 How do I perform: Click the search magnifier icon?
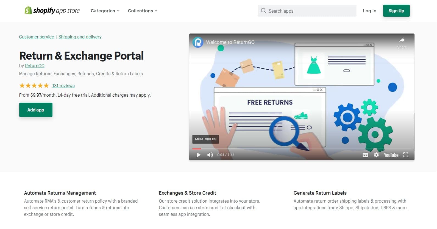point(263,11)
